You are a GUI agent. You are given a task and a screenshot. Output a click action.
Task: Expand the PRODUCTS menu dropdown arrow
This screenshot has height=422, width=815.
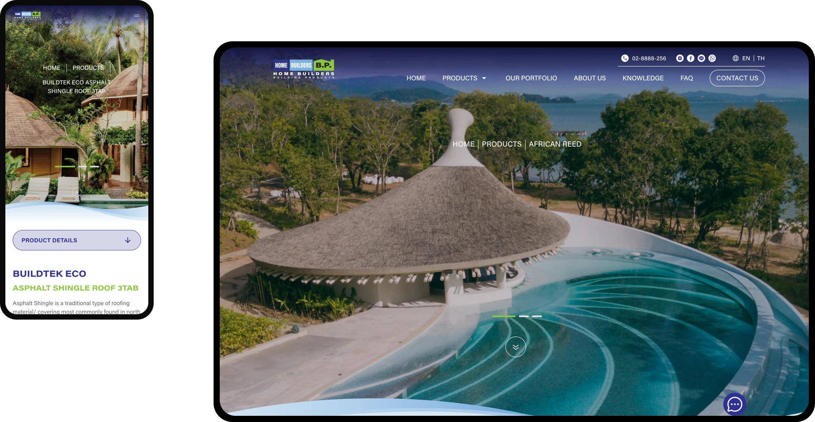[484, 78]
